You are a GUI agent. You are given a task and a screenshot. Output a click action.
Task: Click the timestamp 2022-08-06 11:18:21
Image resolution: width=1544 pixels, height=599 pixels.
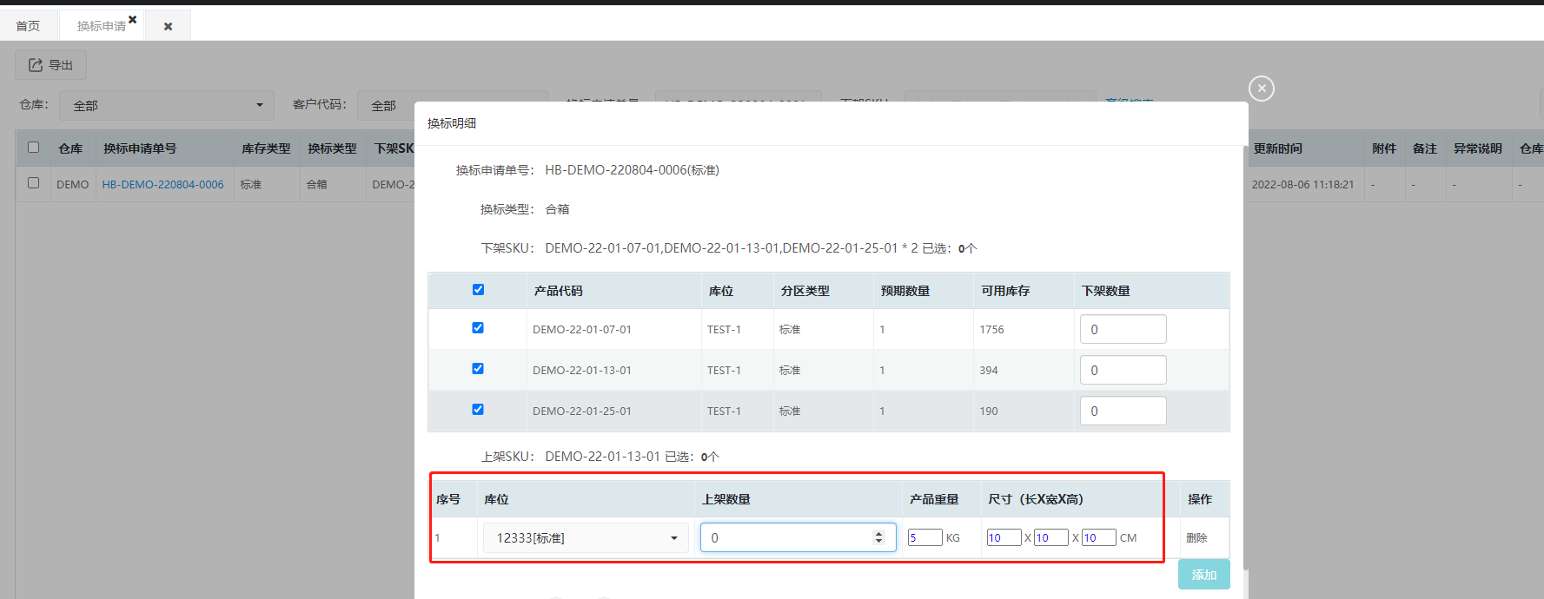pyautogui.click(x=1302, y=185)
